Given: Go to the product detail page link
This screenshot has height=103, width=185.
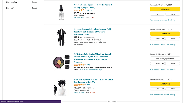Looking at the screenshot, I should tap(91, 70).
